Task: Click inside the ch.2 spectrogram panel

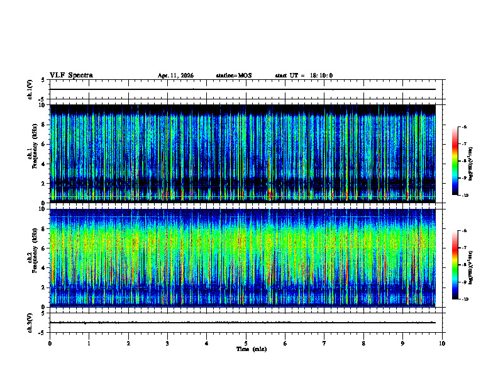Action: 243,258
